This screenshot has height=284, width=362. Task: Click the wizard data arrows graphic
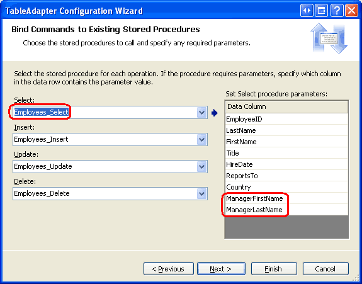pyautogui.click(x=329, y=38)
